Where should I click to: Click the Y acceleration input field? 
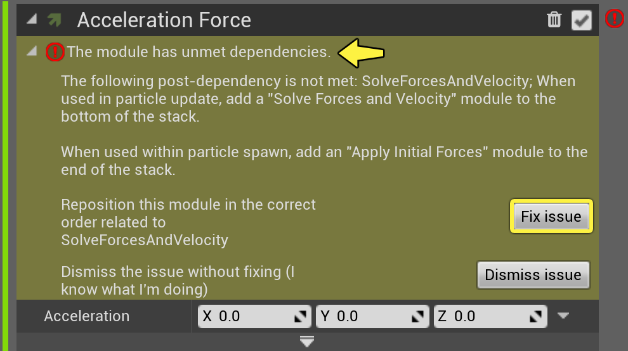(372, 317)
